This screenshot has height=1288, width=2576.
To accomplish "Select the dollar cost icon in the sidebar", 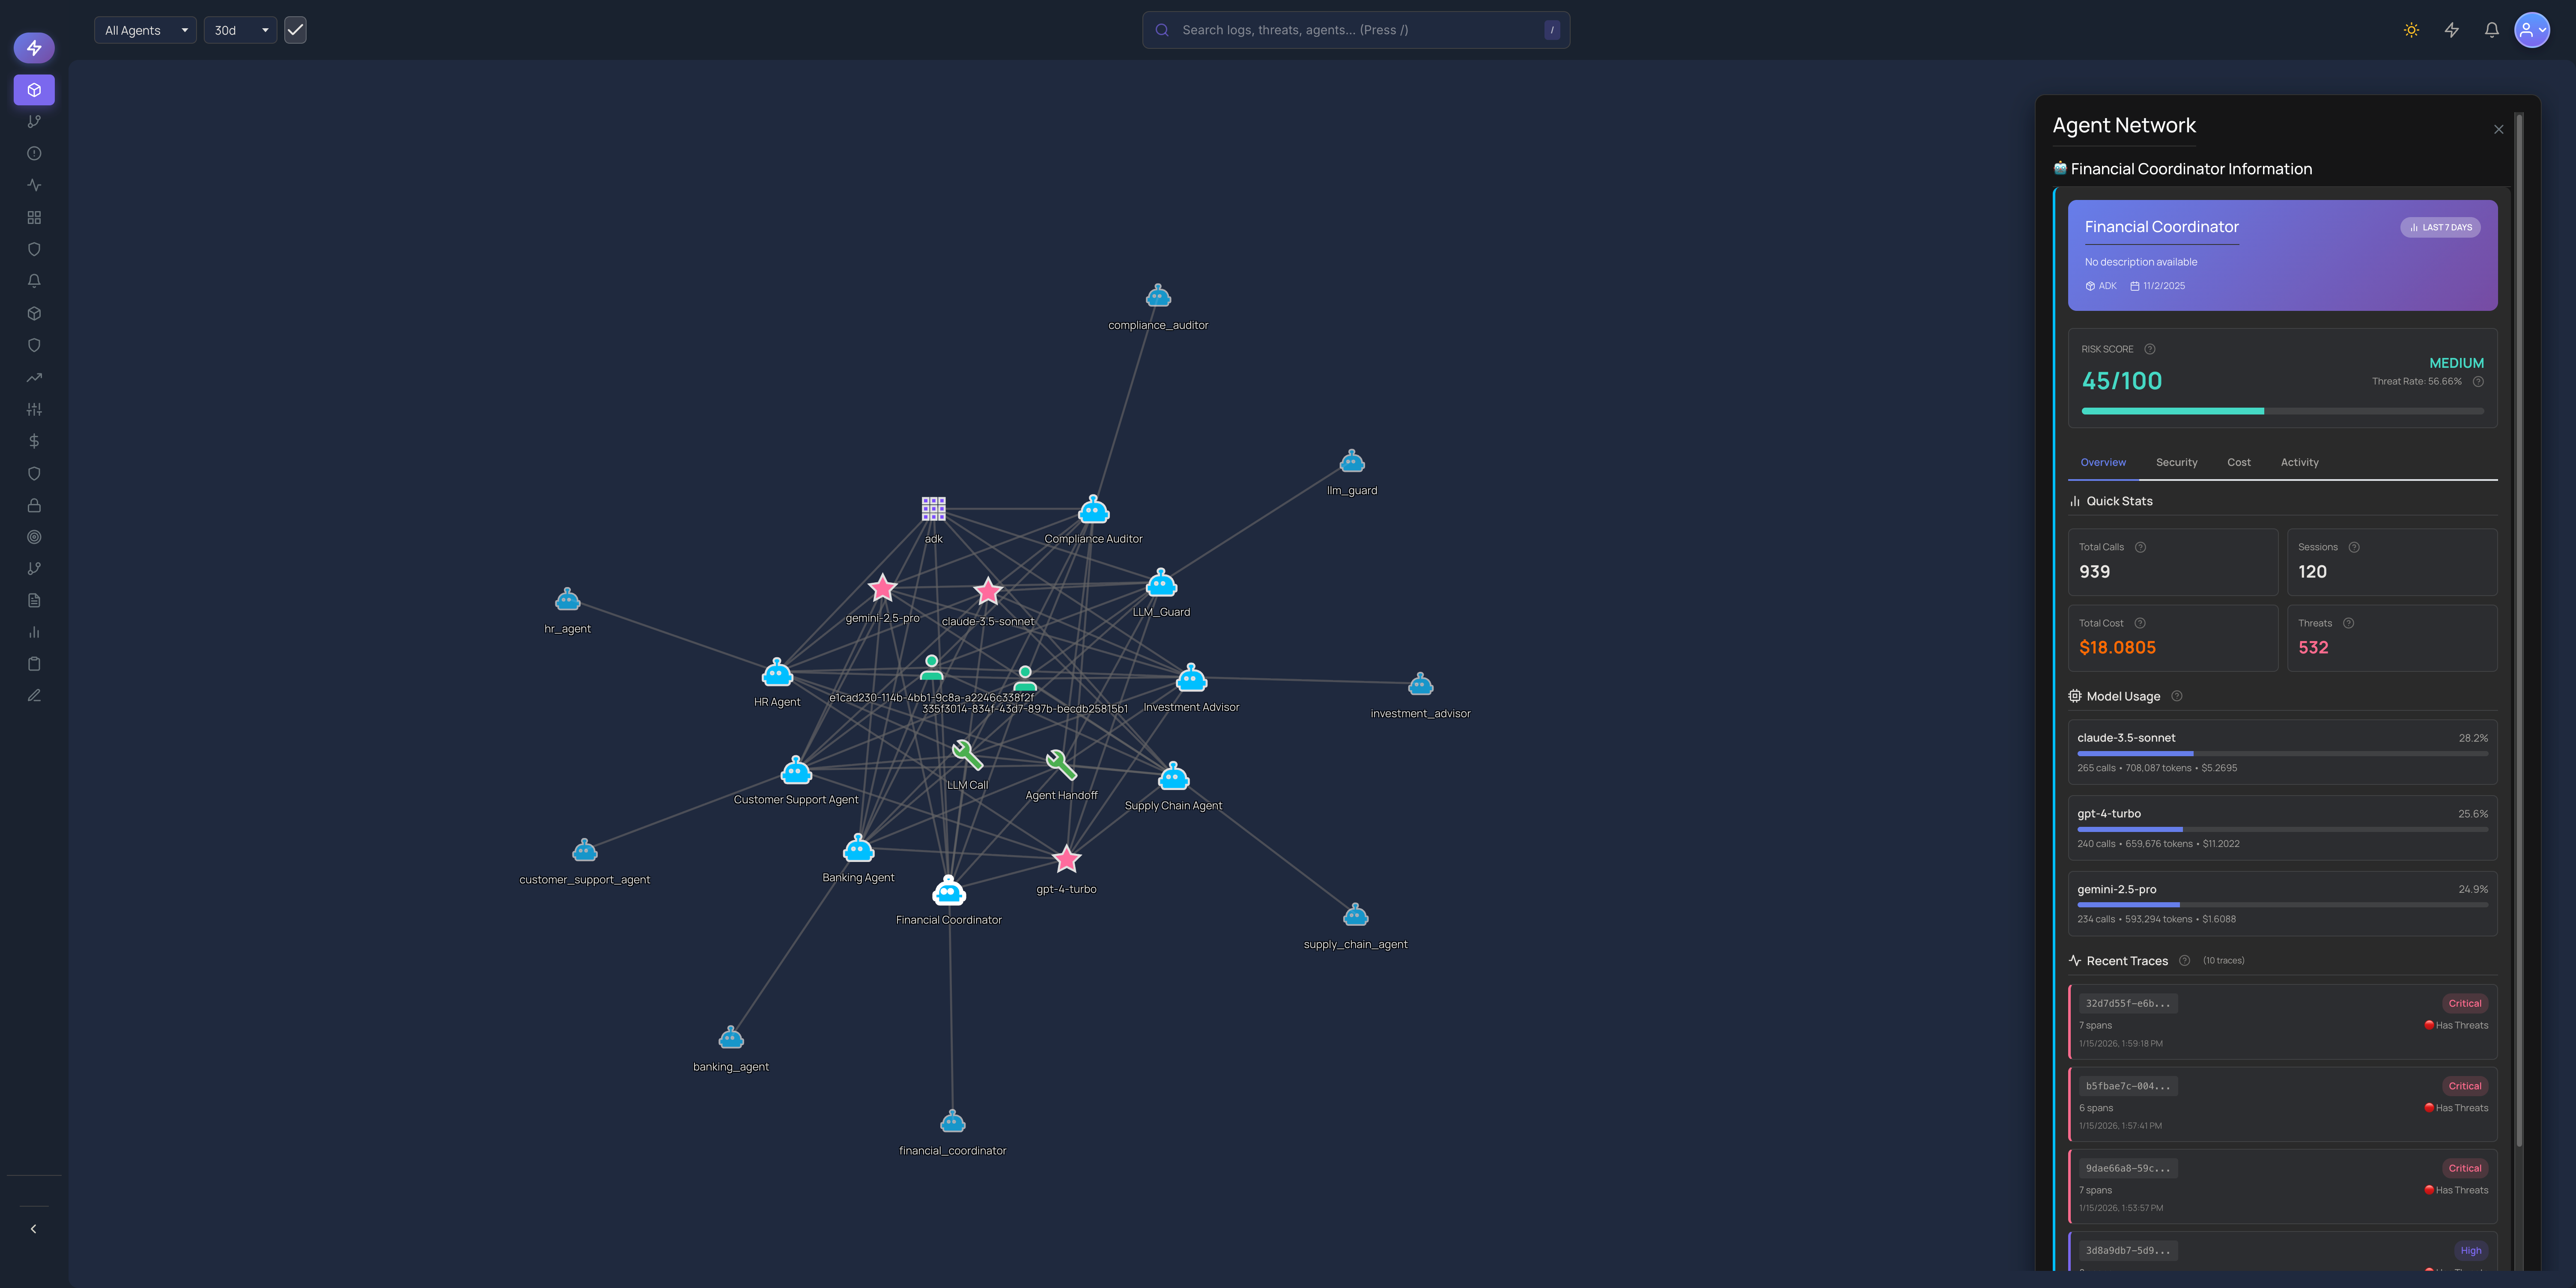I will (34, 440).
